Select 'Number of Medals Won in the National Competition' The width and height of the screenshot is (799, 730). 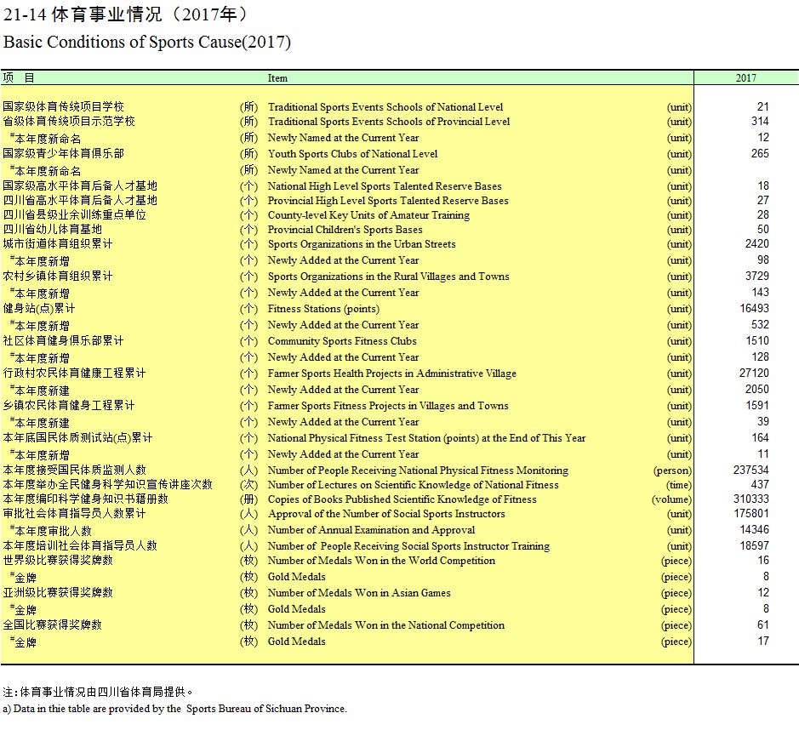point(386,625)
